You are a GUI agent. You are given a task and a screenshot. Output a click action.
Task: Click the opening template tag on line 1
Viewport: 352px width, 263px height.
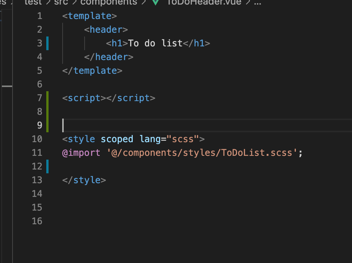coord(90,16)
